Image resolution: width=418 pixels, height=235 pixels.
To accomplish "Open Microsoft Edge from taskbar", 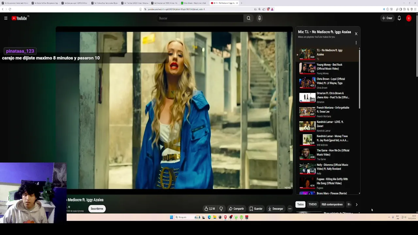I will click(x=209, y=217).
